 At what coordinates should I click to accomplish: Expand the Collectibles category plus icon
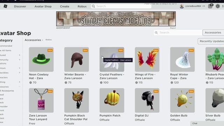[x=20, y=73]
